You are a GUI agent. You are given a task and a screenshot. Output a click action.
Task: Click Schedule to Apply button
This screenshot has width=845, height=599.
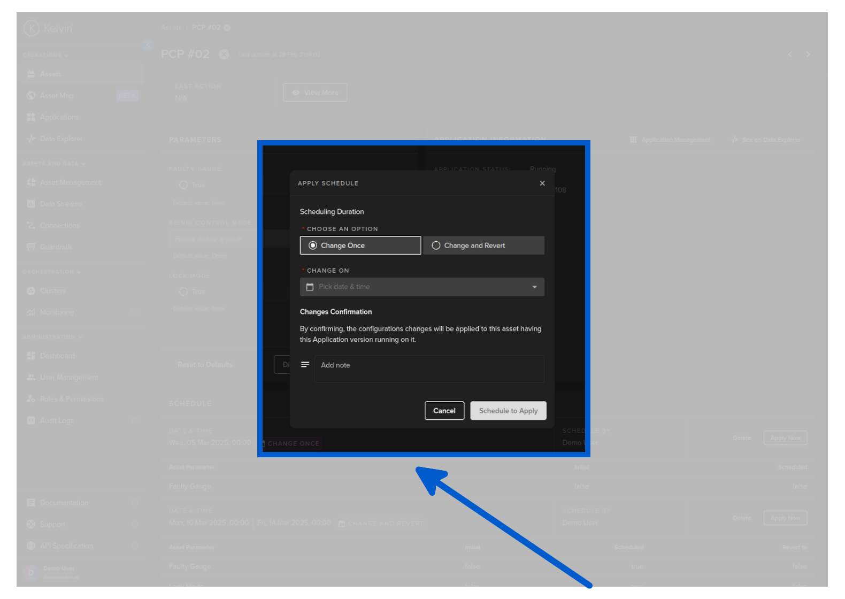tap(508, 411)
